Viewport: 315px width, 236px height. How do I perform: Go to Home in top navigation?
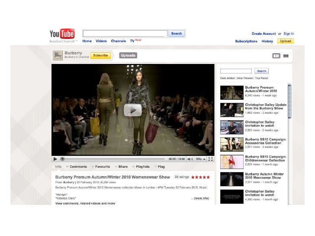(87, 41)
